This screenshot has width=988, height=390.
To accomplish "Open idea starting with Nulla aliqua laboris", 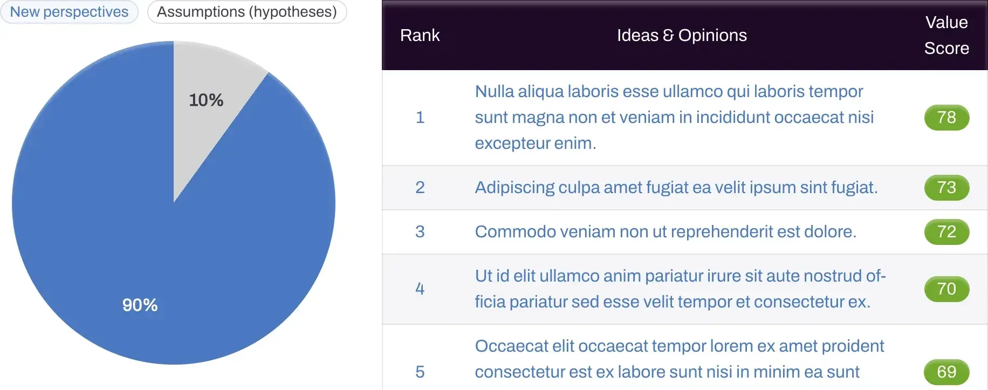I will pos(674,117).
